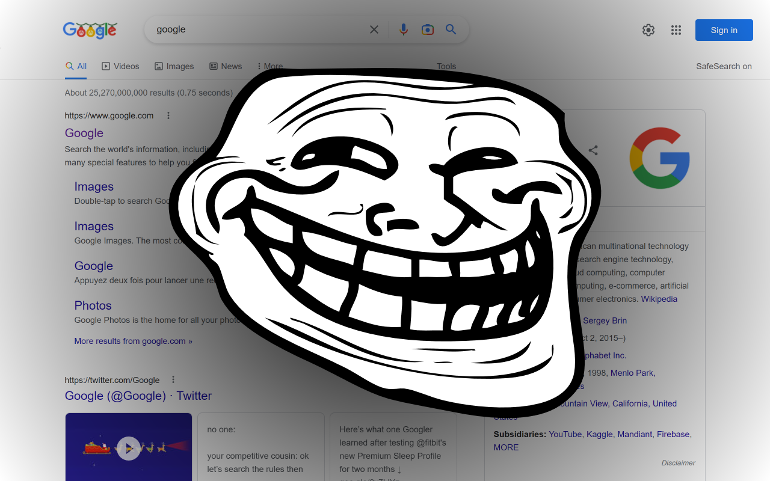
Task: Click the Disclaimer text
Action: click(679, 463)
